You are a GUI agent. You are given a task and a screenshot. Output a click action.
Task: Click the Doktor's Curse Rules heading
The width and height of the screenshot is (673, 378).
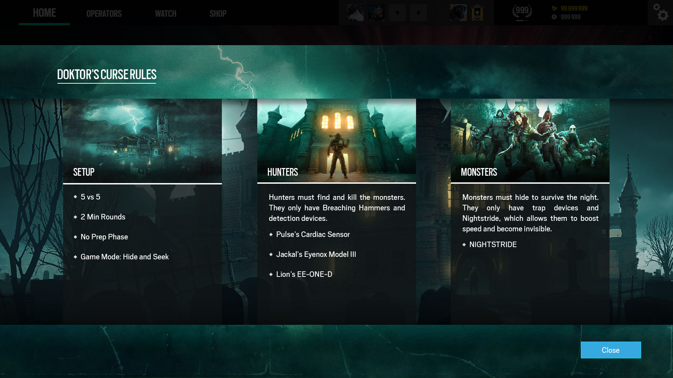[107, 75]
